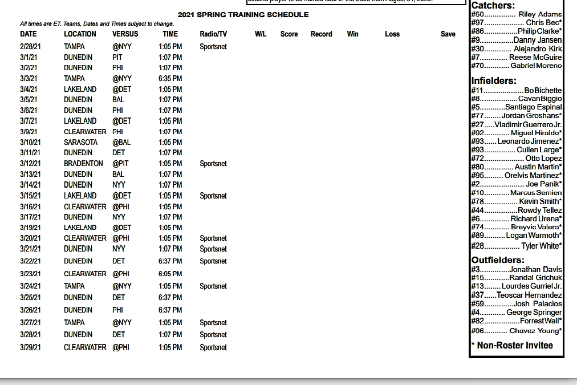This screenshot has height=385, width=577.
Task: Click the Radio/TV column header
Action: point(213,34)
